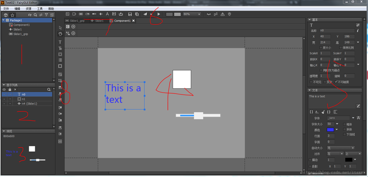Open the 工具 menu
This screenshot has width=368, height=177.
coord(40,8)
